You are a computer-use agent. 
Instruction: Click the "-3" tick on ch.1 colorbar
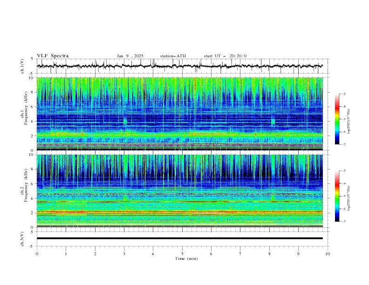(343, 94)
